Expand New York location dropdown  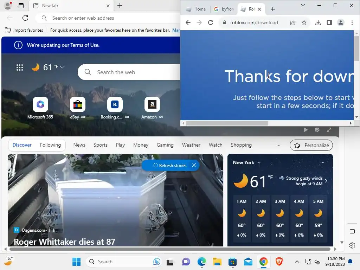tap(259, 162)
